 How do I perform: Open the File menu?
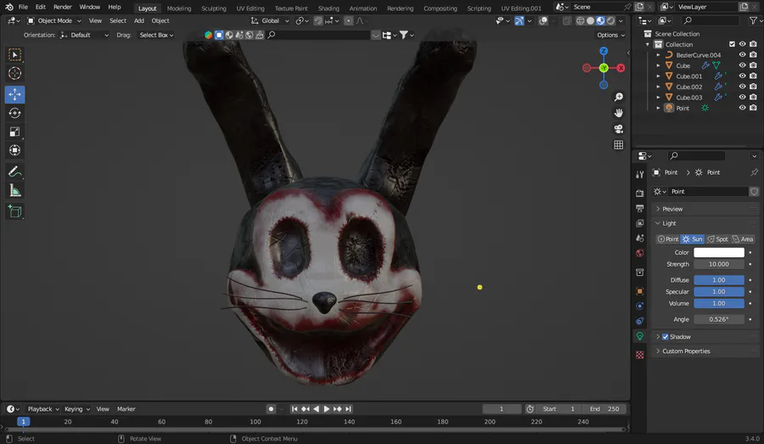click(x=23, y=8)
